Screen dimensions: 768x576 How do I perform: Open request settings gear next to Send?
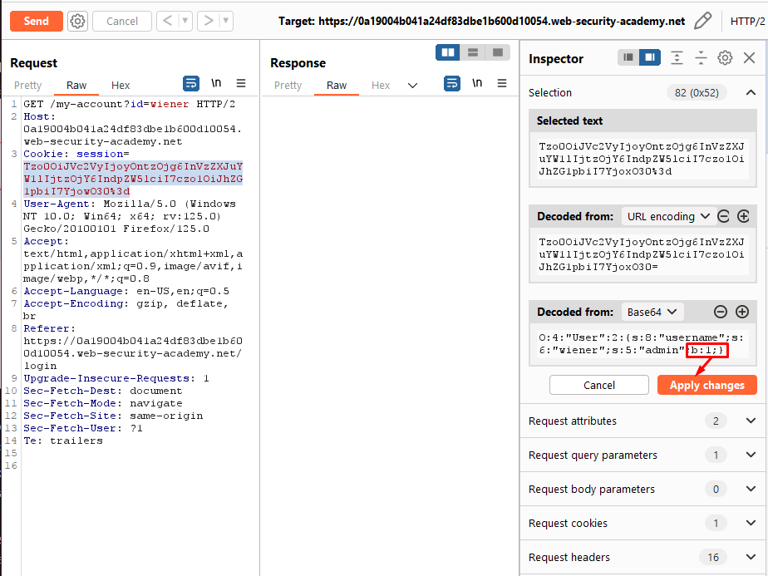77,21
